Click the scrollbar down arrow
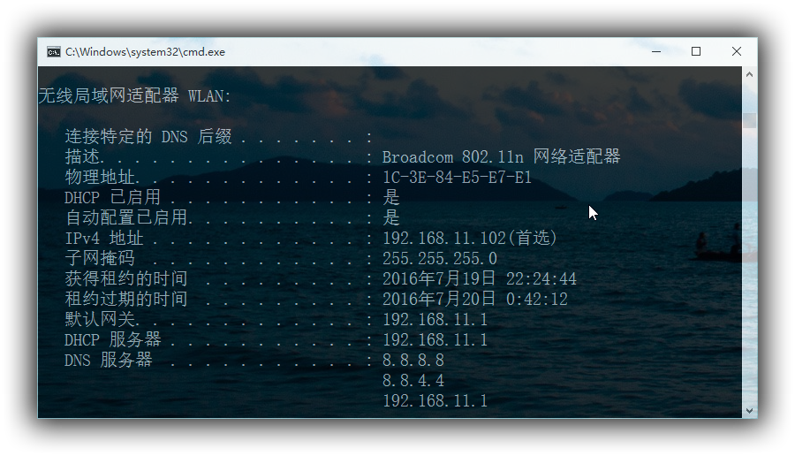This screenshot has width=795, height=456. pyautogui.click(x=749, y=410)
